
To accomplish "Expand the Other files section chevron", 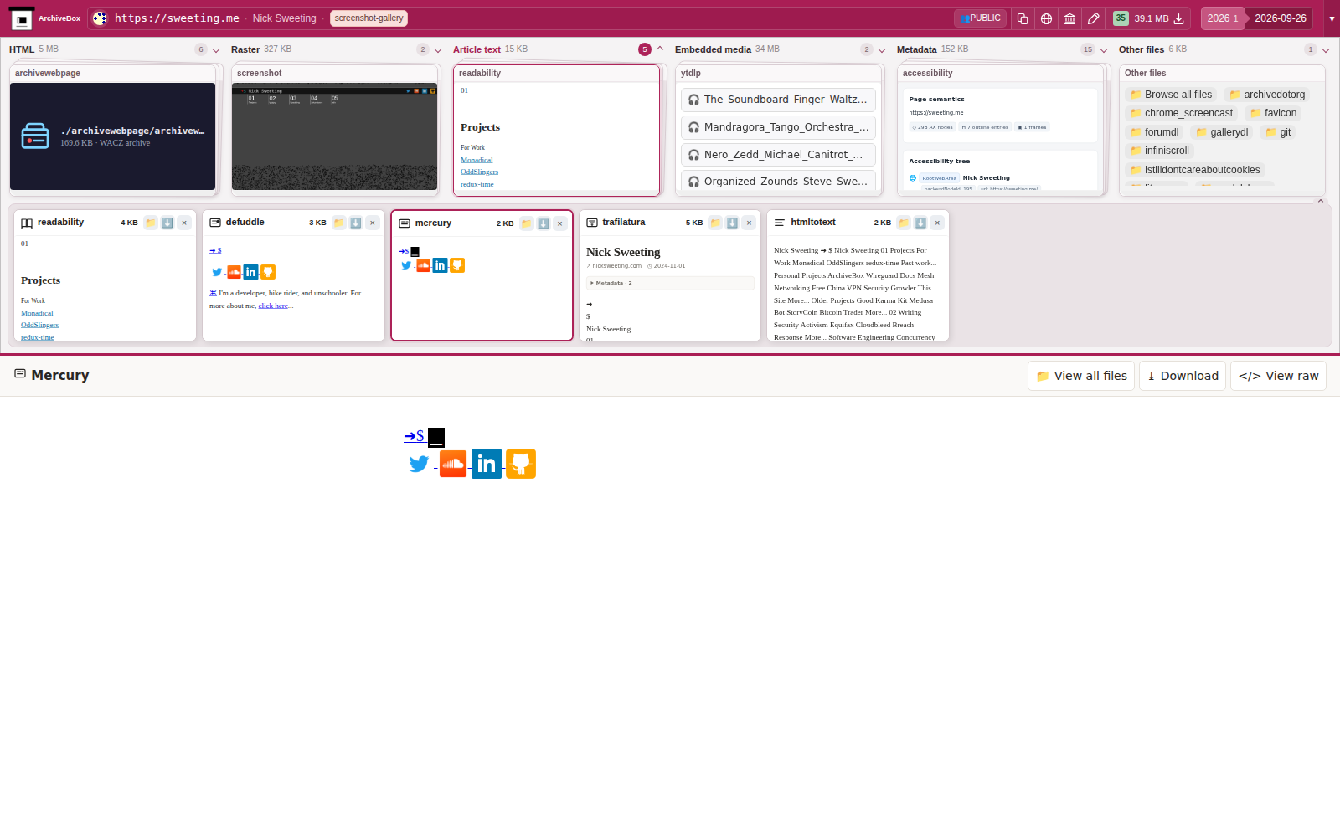I will [x=1326, y=50].
